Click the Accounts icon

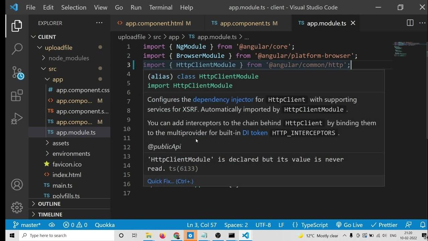17,185
